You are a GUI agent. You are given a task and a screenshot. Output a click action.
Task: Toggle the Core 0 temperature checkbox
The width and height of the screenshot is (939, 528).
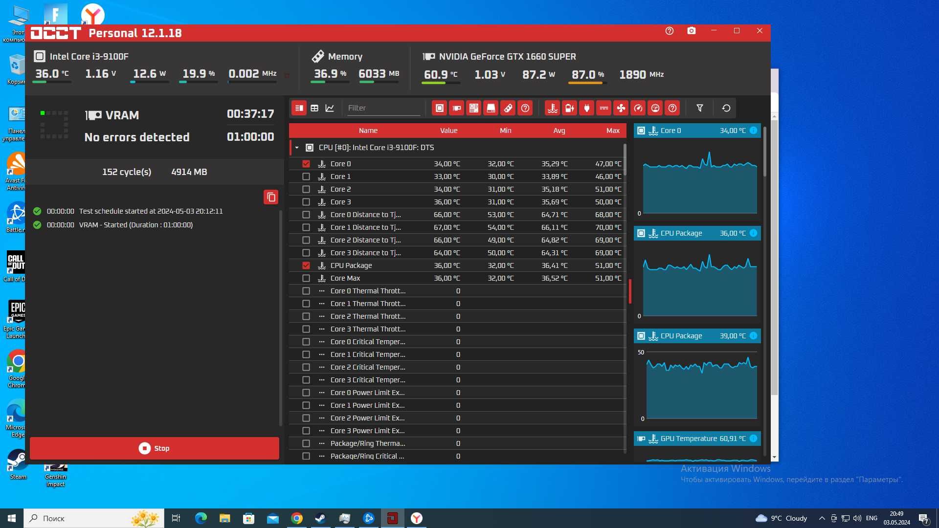pos(306,163)
